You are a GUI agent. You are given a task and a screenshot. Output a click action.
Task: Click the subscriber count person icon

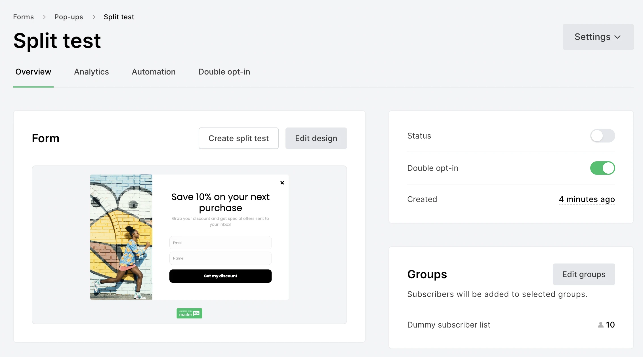[x=600, y=325]
